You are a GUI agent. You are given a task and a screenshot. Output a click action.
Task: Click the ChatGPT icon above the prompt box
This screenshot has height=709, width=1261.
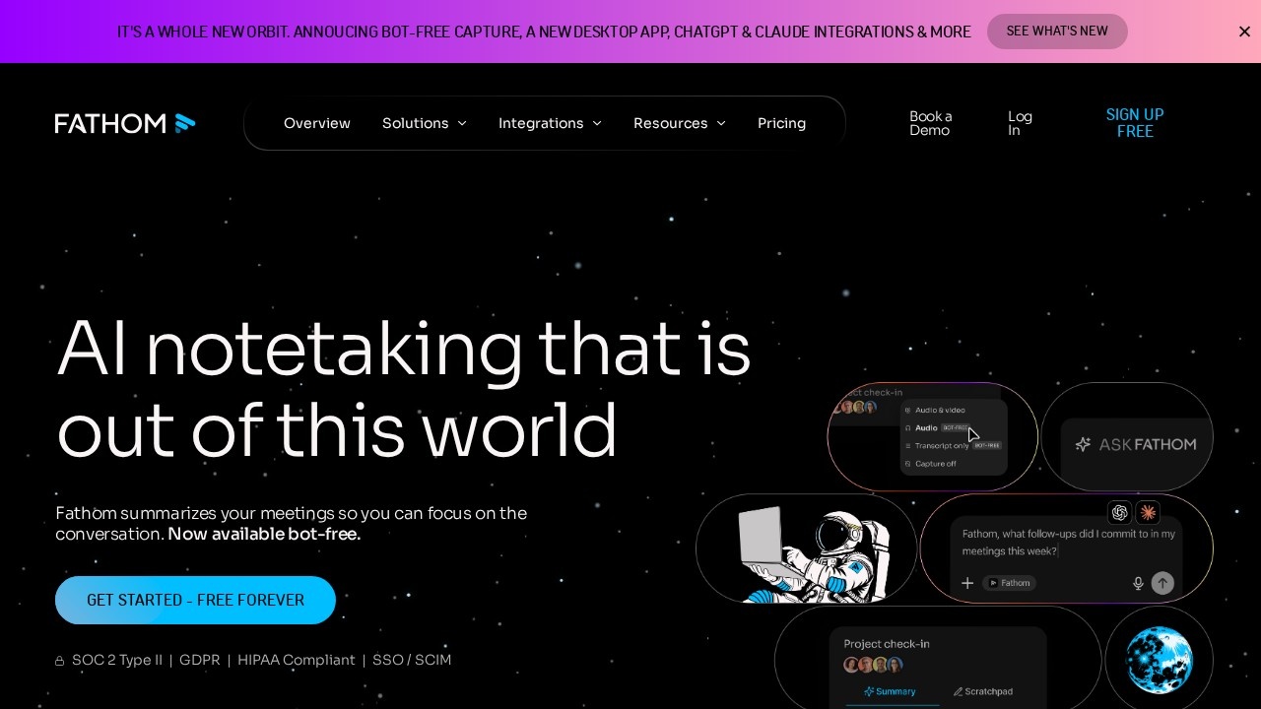[1119, 512]
